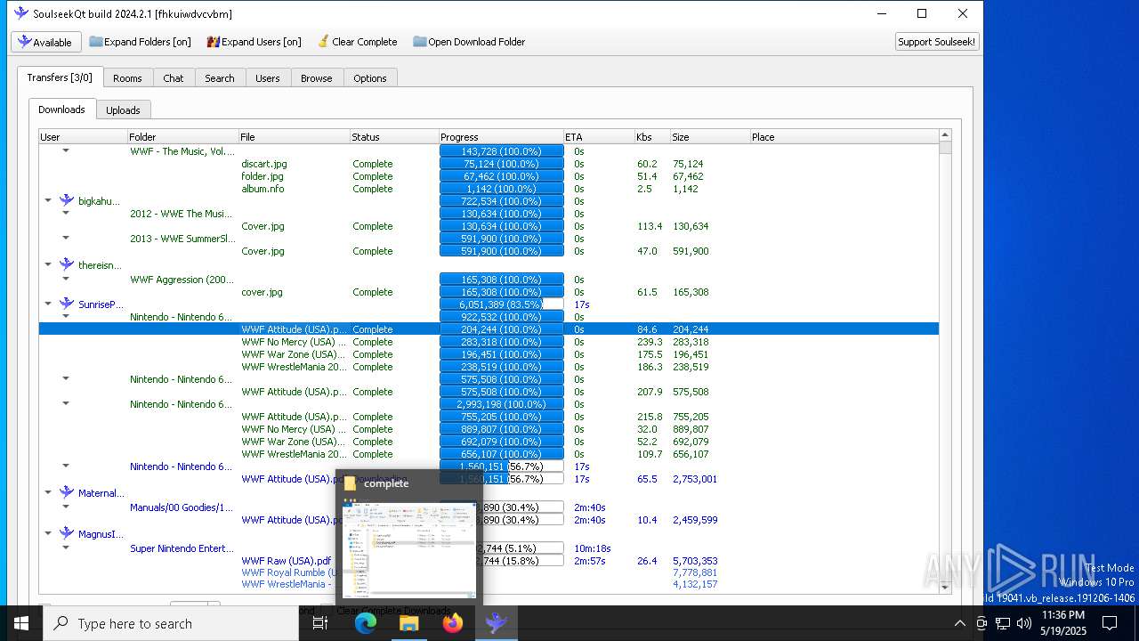Launch Firefox from taskbar

tap(453, 623)
